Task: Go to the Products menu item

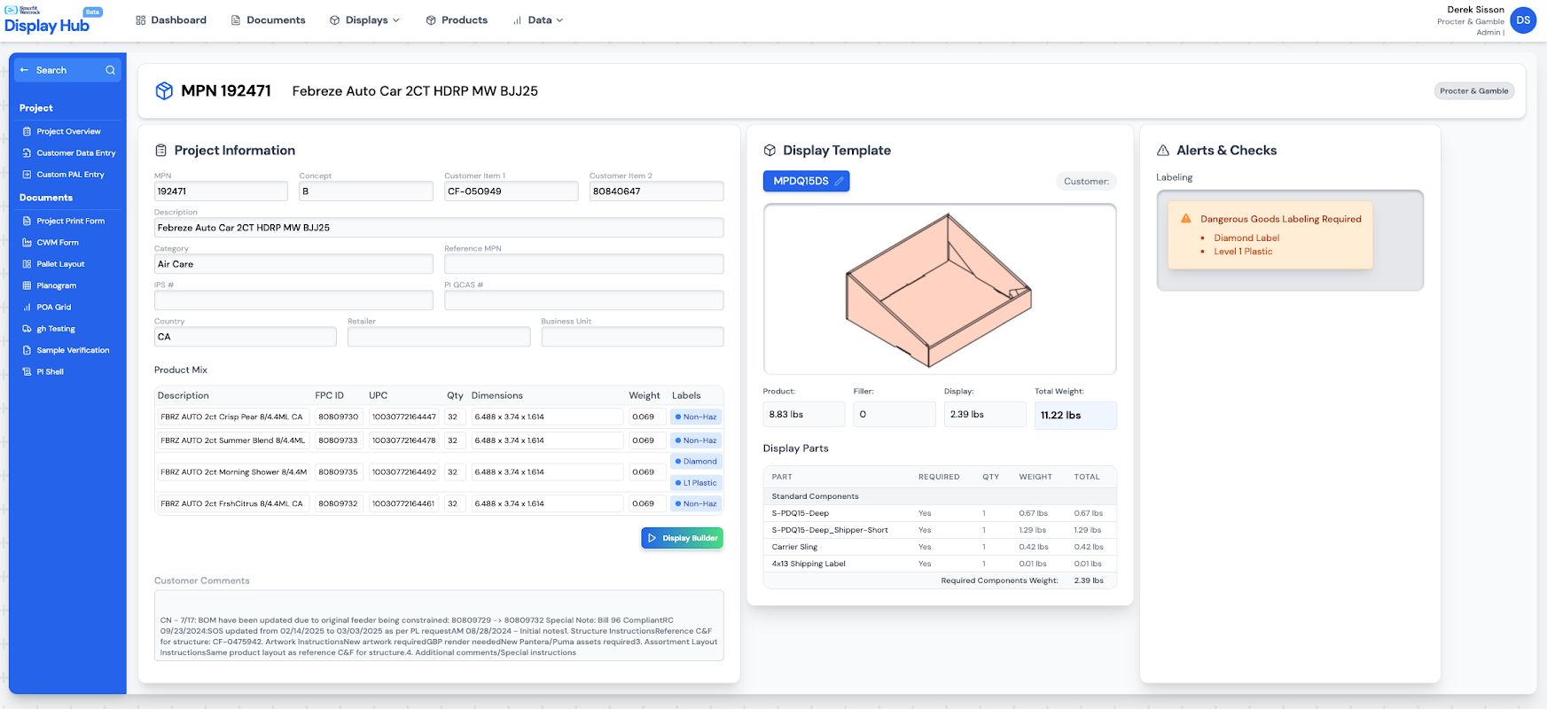Action: tap(457, 20)
